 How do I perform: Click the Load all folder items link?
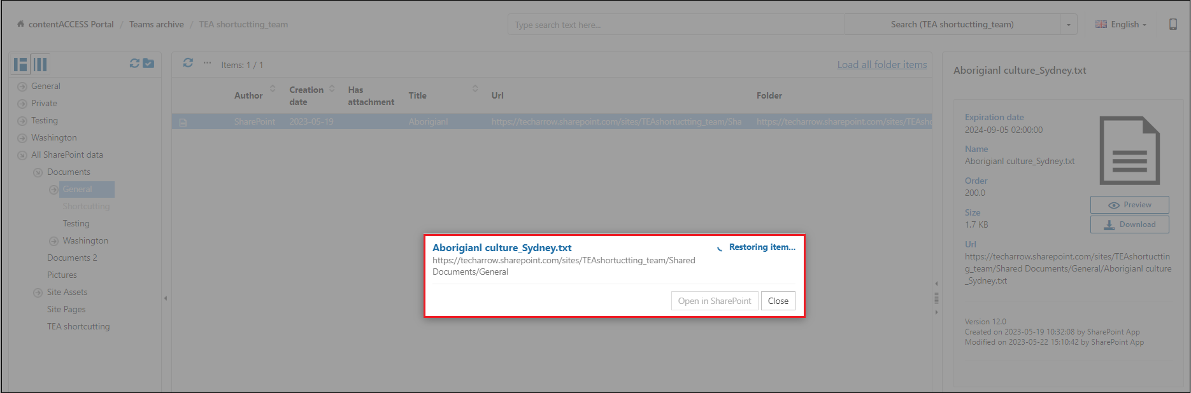(x=881, y=64)
